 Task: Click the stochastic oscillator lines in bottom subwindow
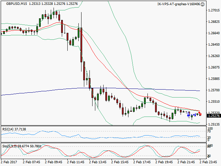click(104, 153)
